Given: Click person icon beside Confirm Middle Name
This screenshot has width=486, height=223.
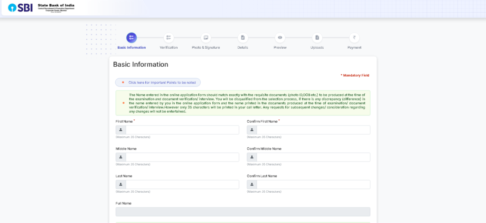Looking at the screenshot, I should (252, 157).
